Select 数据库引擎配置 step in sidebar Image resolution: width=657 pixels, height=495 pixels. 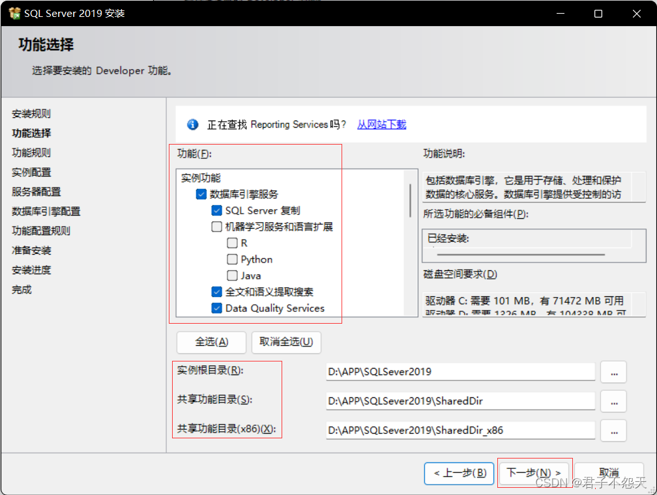pyautogui.click(x=46, y=212)
